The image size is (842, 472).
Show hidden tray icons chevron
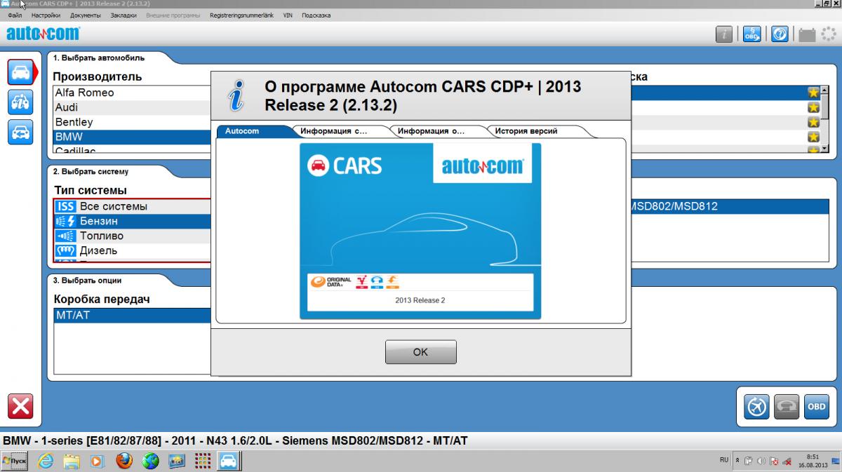[x=737, y=460]
